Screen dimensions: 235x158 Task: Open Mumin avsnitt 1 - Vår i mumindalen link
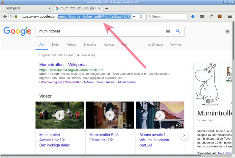point(154,140)
